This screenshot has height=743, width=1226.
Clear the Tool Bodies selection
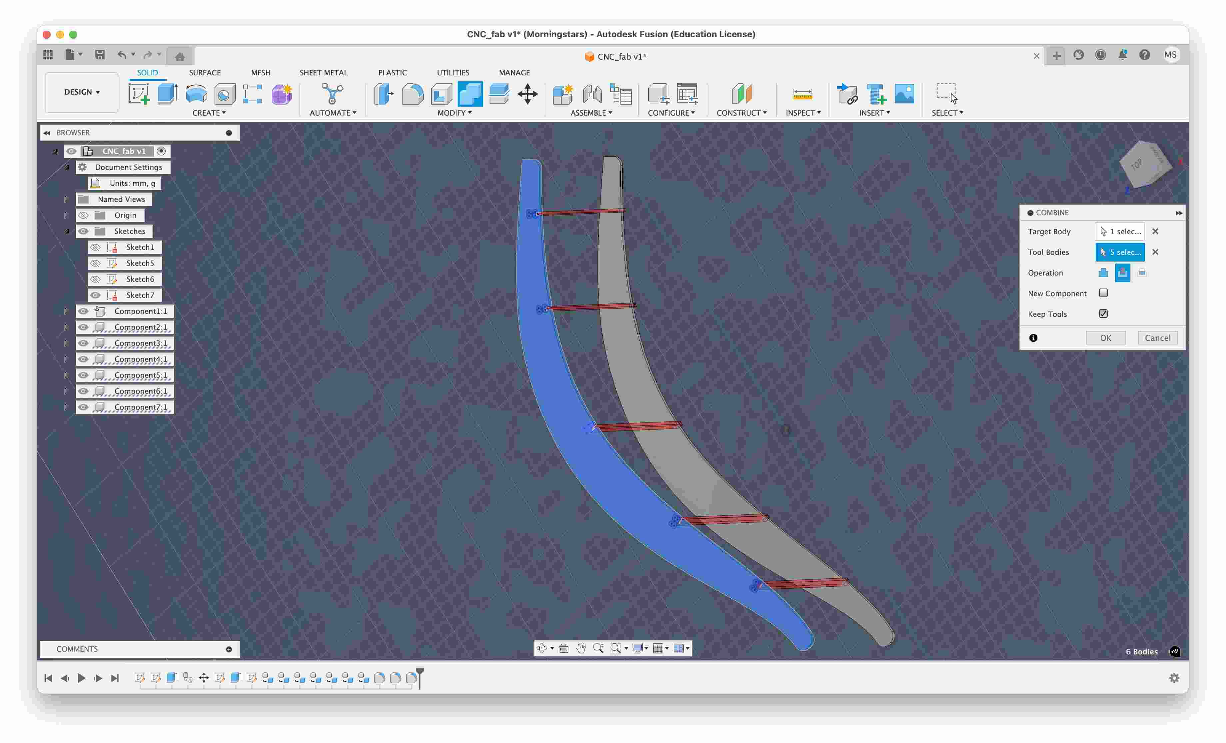(x=1155, y=252)
